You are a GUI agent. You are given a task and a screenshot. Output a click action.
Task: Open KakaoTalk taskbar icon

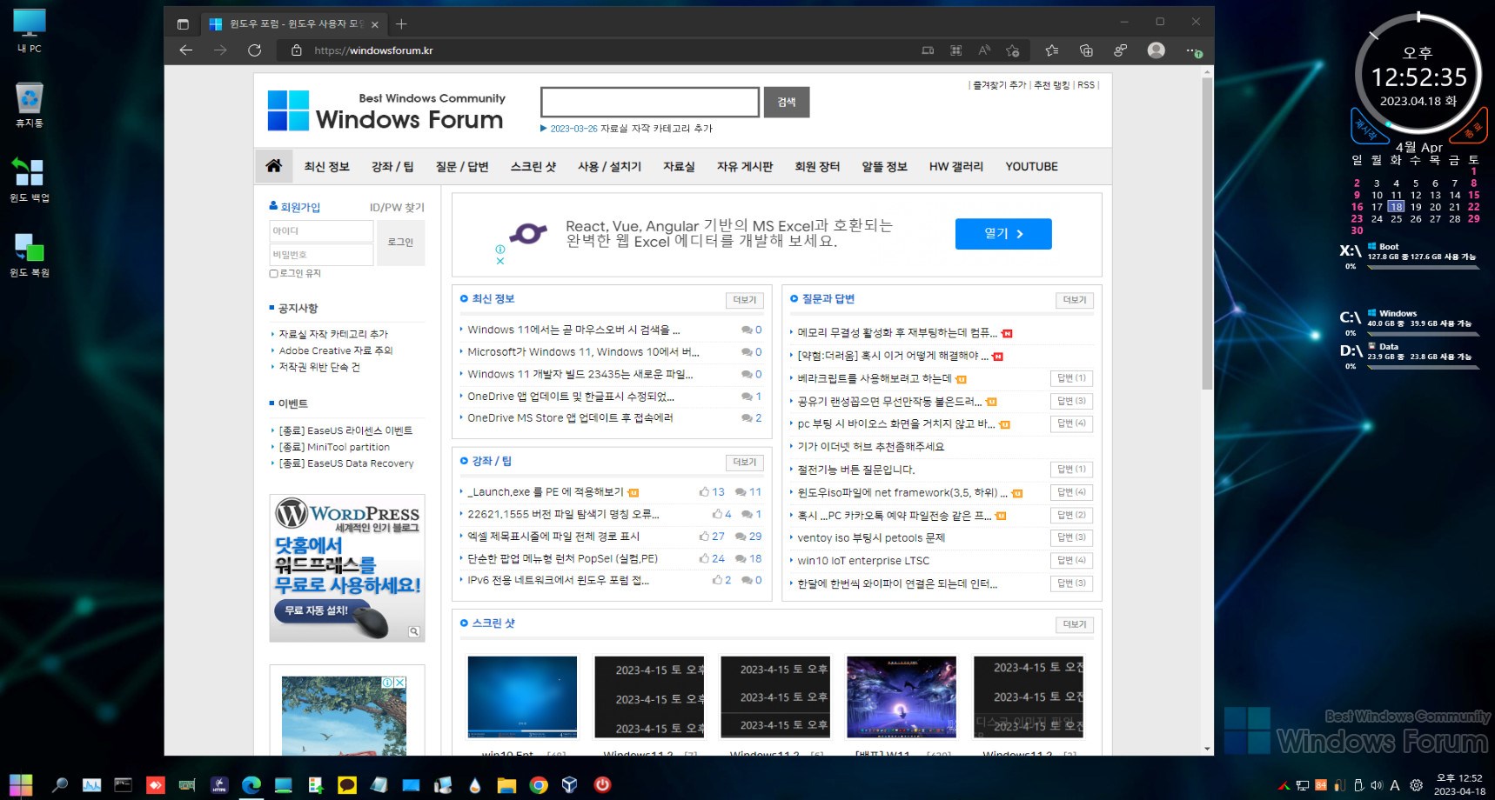click(x=347, y=785)
